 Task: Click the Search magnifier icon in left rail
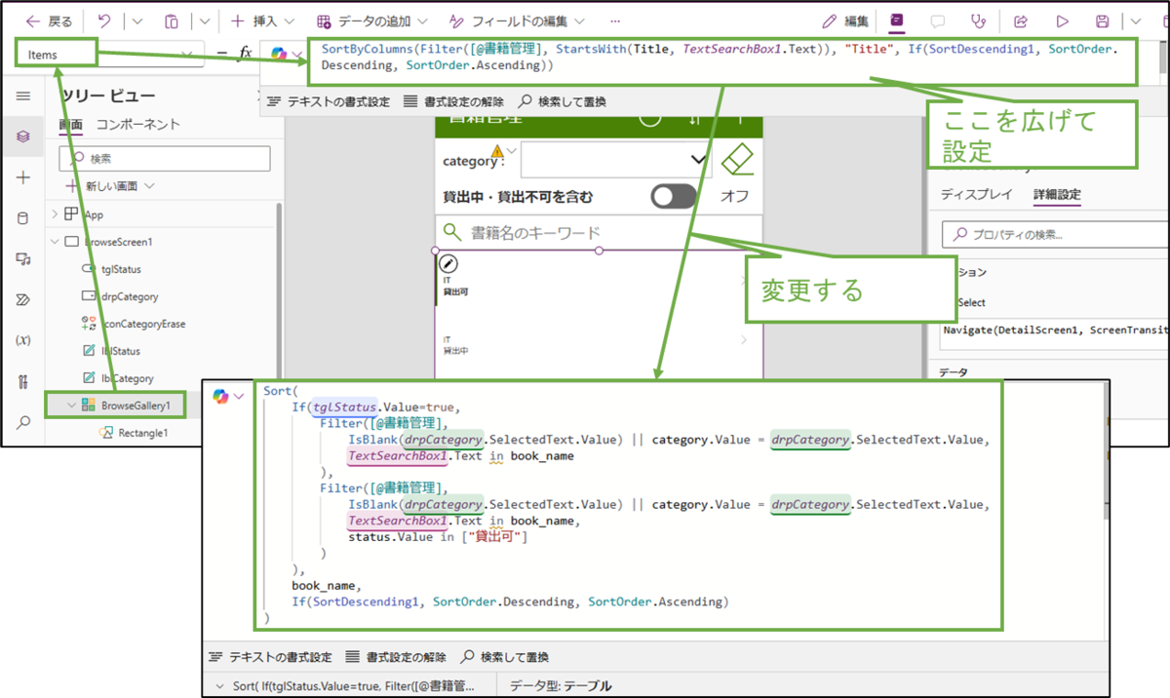[23, 421]
